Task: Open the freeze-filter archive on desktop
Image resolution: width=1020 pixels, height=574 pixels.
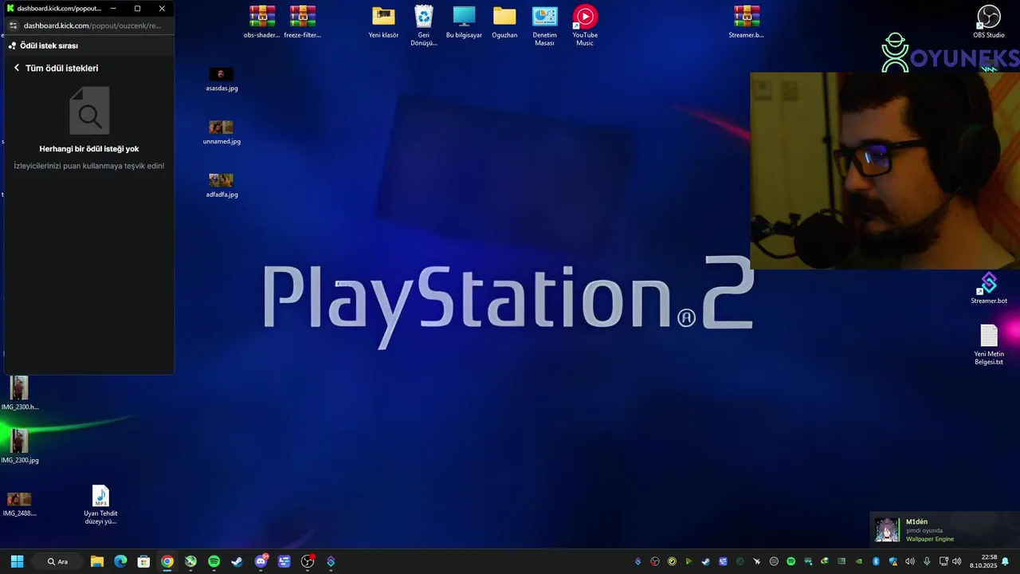Action: tap(302, 22)
